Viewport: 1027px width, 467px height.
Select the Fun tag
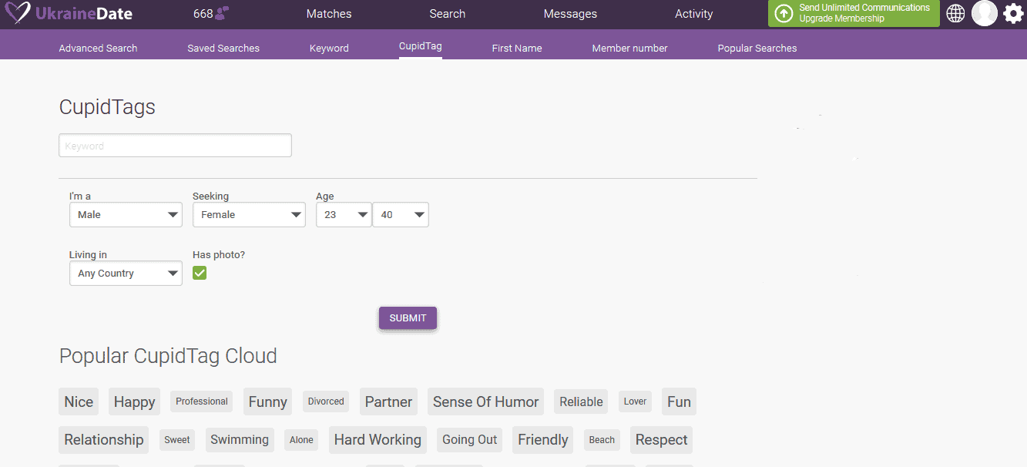[679, 401]
